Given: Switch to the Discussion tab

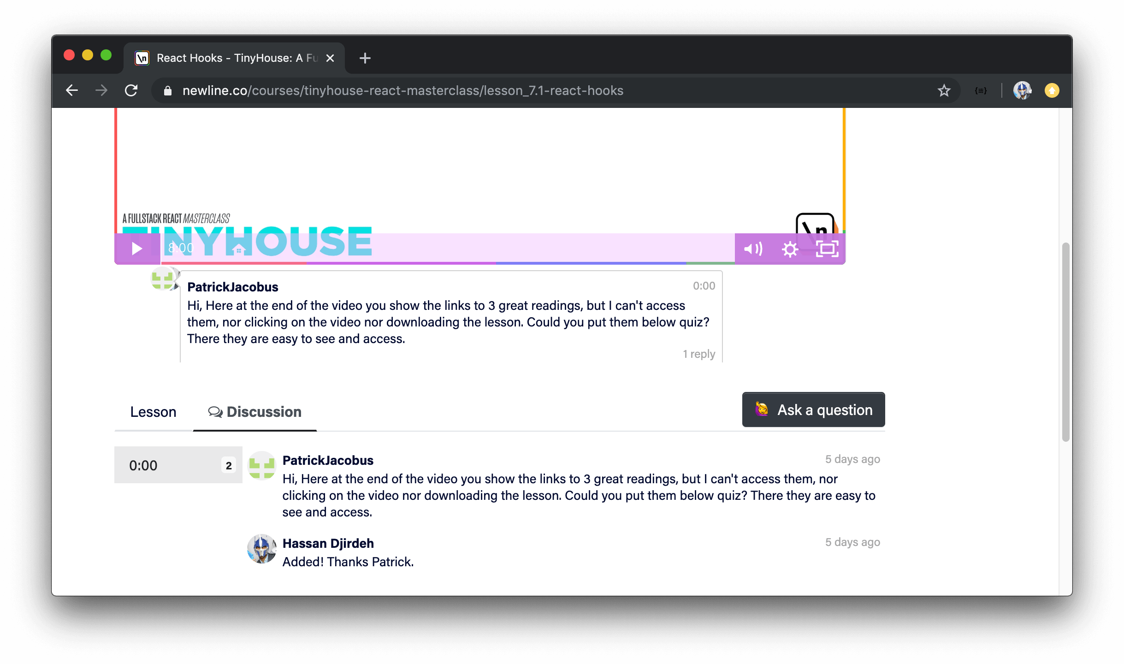Looking at the screenshot, I should tap(254, 412).
